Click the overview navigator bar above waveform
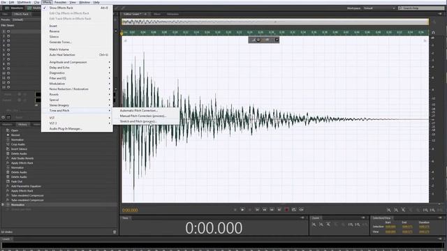The height and width of the screenshot is (251, 447). [275, 22]
